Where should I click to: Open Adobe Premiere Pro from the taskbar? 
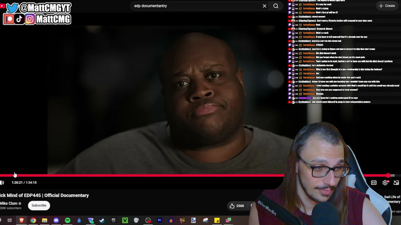coord(159,220)
